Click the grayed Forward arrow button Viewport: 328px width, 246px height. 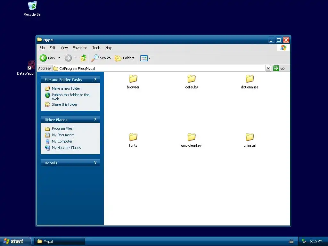68,58
